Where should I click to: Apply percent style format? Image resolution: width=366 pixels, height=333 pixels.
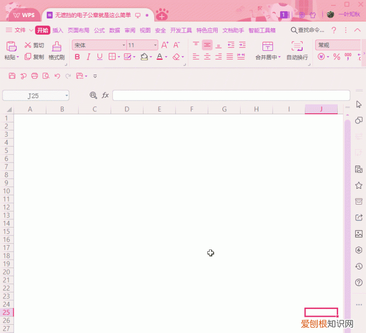[337, 57]
